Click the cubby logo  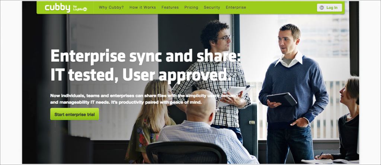coord(57,8)
